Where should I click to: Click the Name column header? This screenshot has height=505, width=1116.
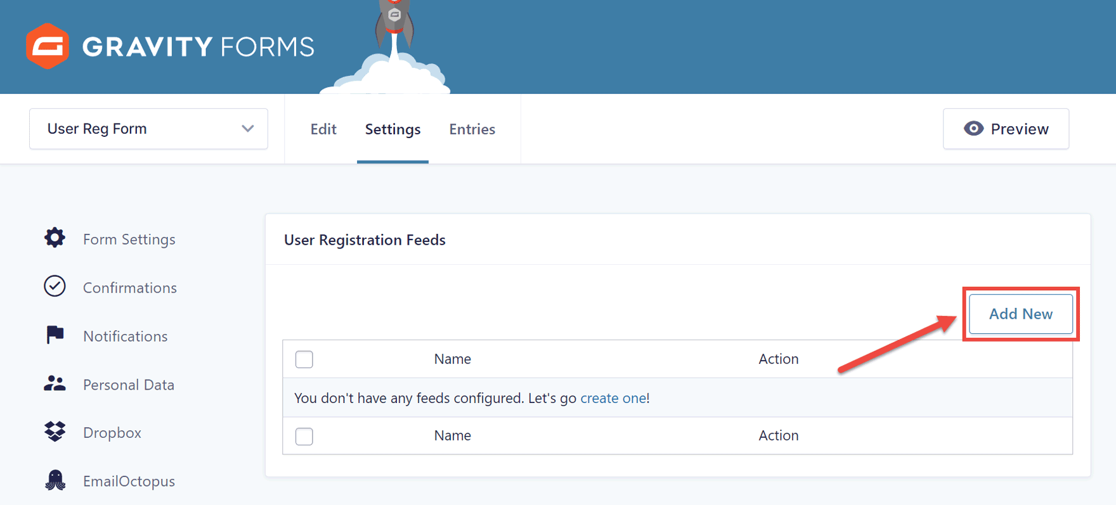452,359
